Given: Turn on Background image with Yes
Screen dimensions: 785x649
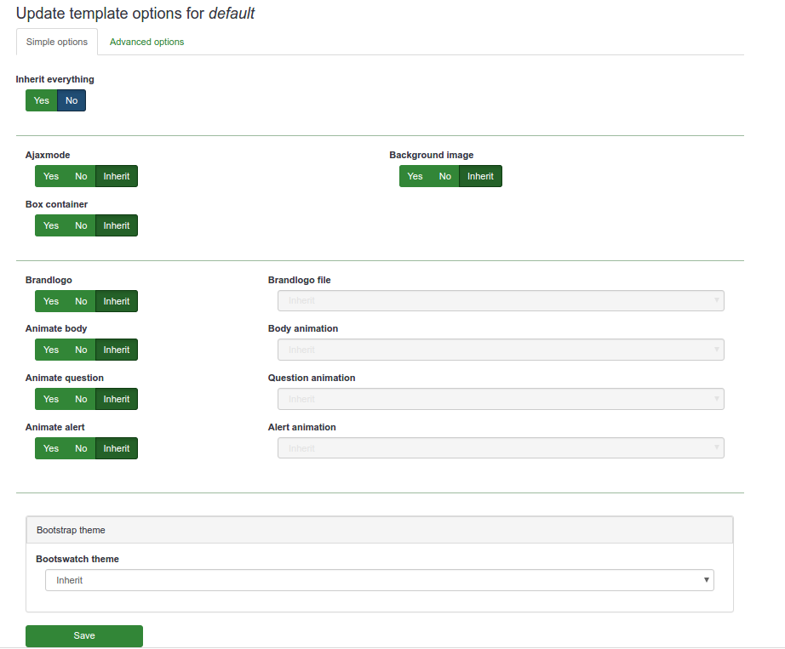Looking at the screenshot, I should tap(415, 176).
